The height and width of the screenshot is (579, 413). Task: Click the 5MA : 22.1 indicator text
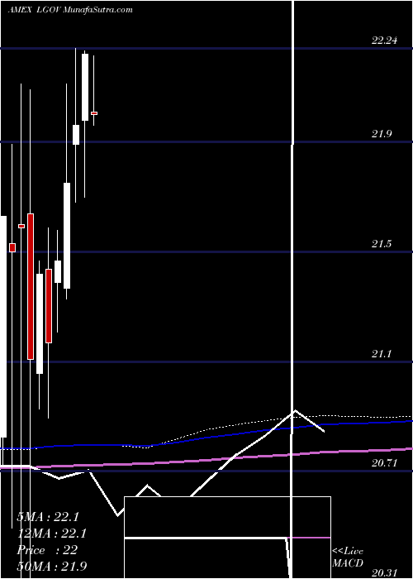[48, 517]
